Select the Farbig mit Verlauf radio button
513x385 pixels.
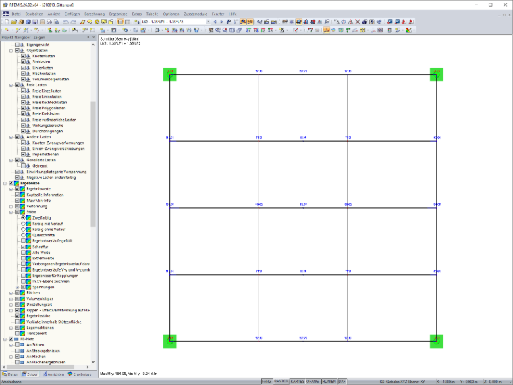click(x=23, y=224)
